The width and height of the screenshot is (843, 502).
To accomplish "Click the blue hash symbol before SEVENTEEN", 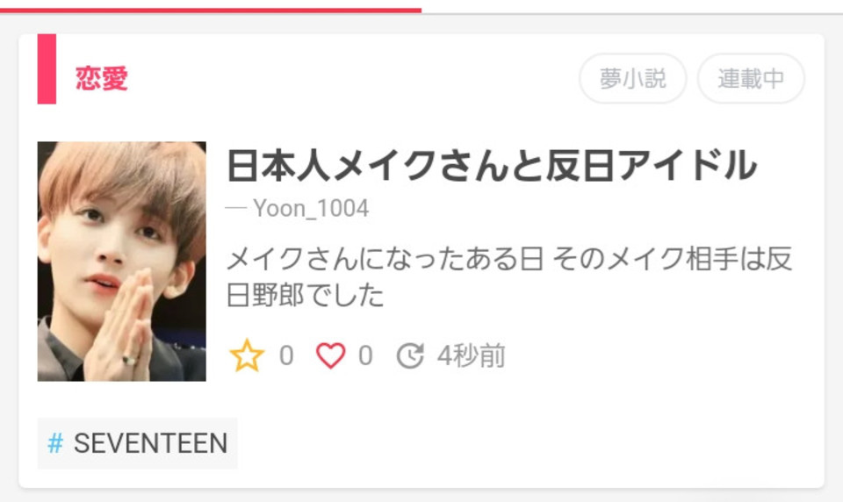I will (55, 443).
